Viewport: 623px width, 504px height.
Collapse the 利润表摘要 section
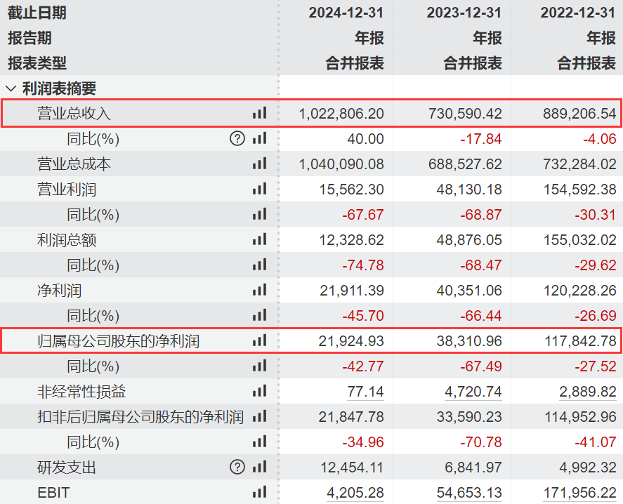(x=11, y=88)
